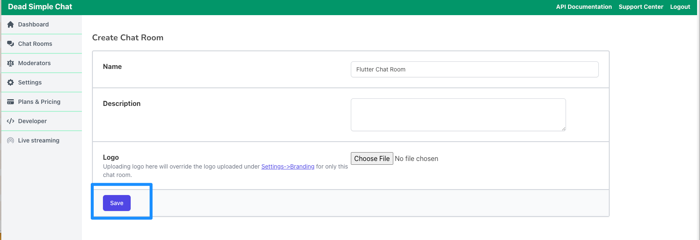Follow the Settings->Branding link

click(x=288, y=166)
